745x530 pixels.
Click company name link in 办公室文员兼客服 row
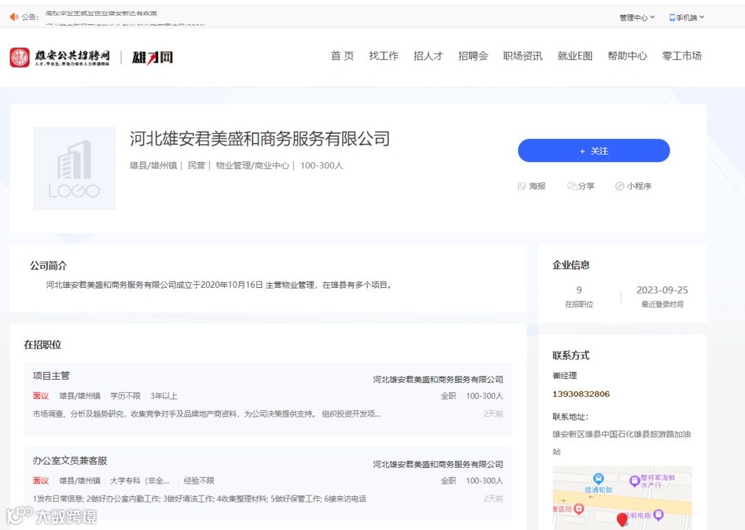coord(437,464)
